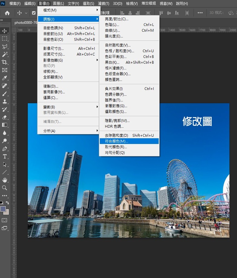Choose the Magic Wand tool
Screen dimensions: 237x278
pyautogui.click(x=5, y=54)
